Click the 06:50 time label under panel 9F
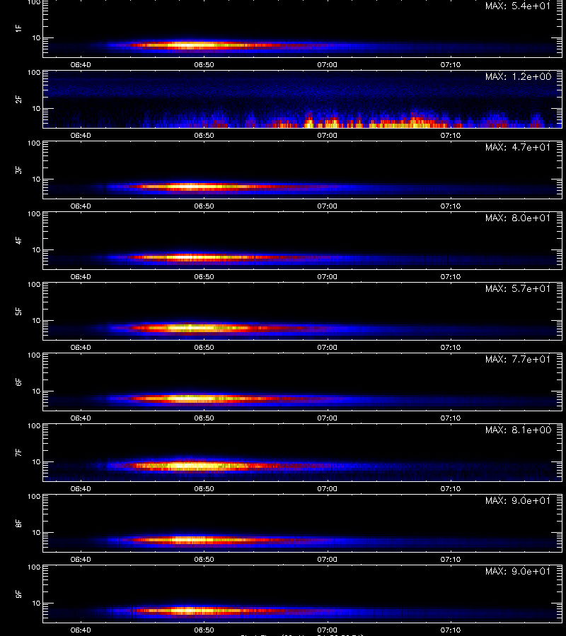The image size is (566, 636). [204, 630]
